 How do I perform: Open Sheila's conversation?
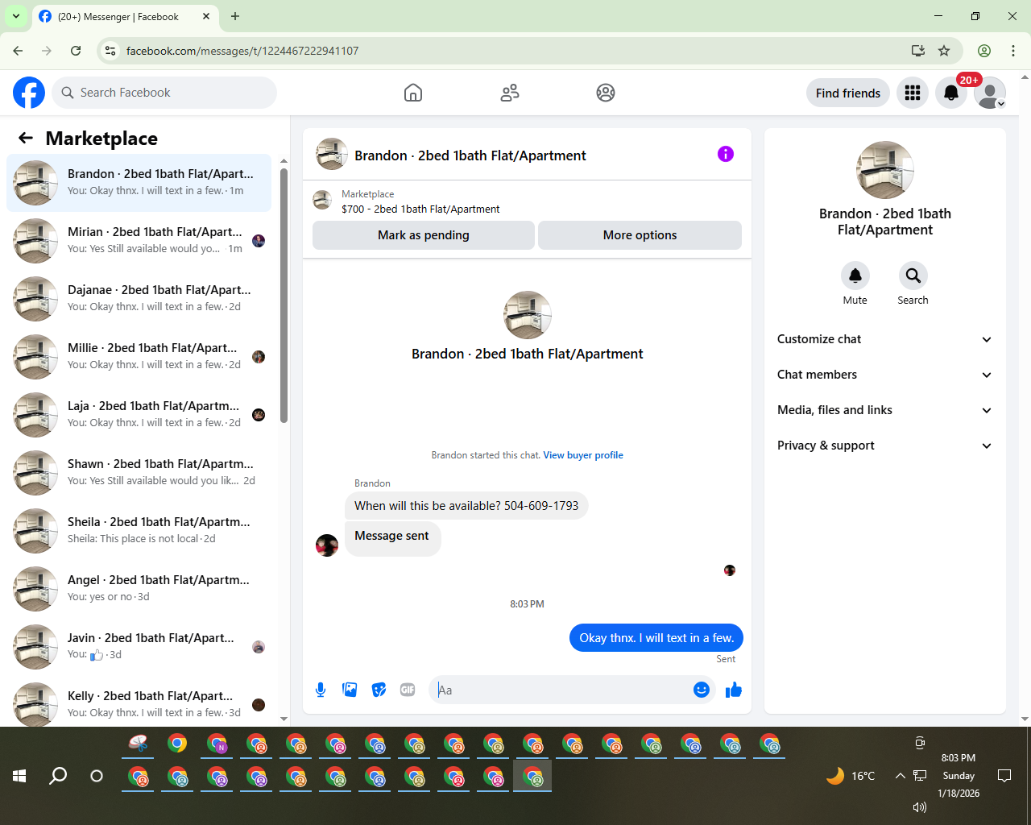point(139,531)
